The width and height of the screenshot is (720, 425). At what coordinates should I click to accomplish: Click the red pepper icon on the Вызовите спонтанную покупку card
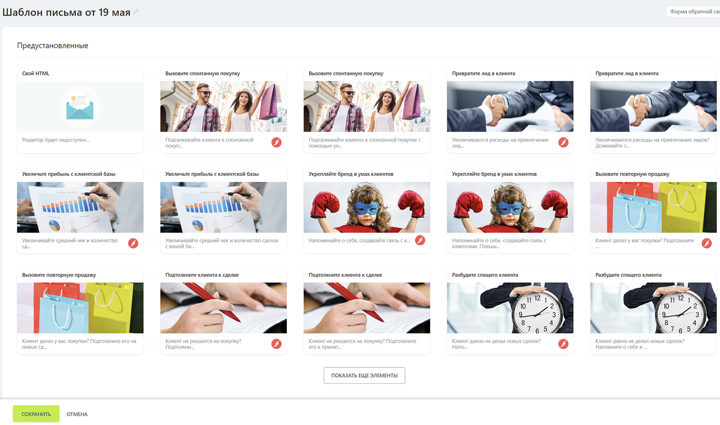pyautogui.click(x=276, y=142)
